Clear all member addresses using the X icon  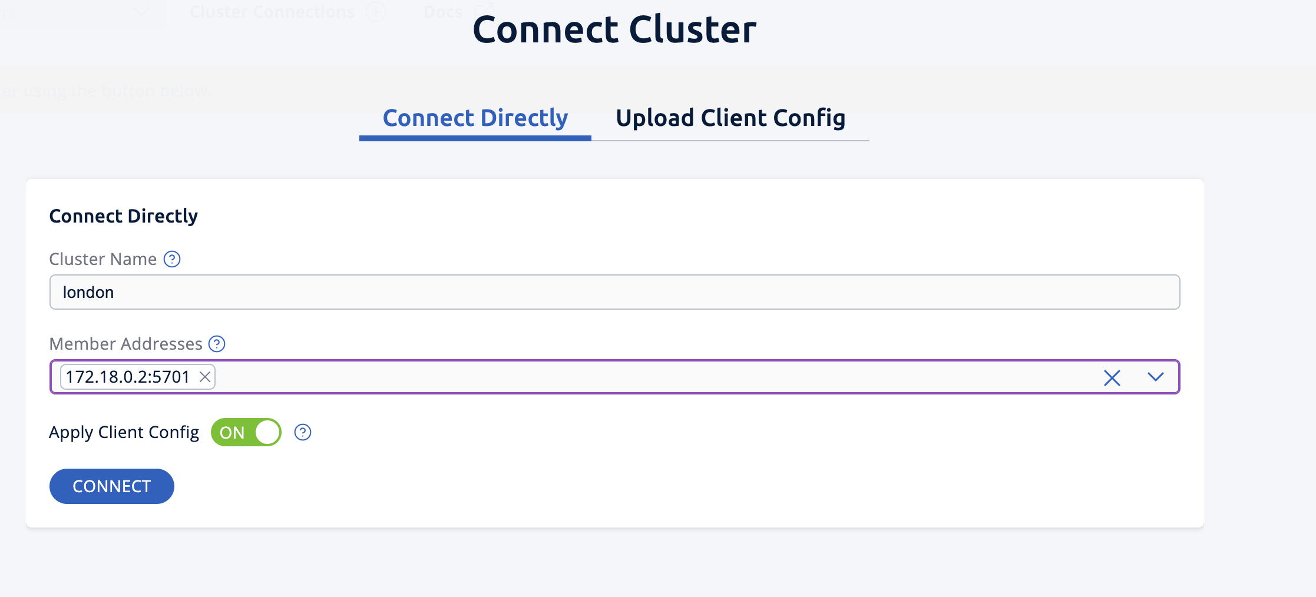pyautogui.click(x=1112, y=378)
